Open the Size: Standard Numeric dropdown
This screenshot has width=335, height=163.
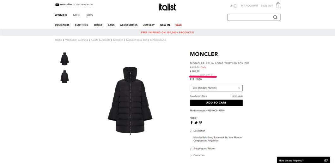[x=216, y=88]
